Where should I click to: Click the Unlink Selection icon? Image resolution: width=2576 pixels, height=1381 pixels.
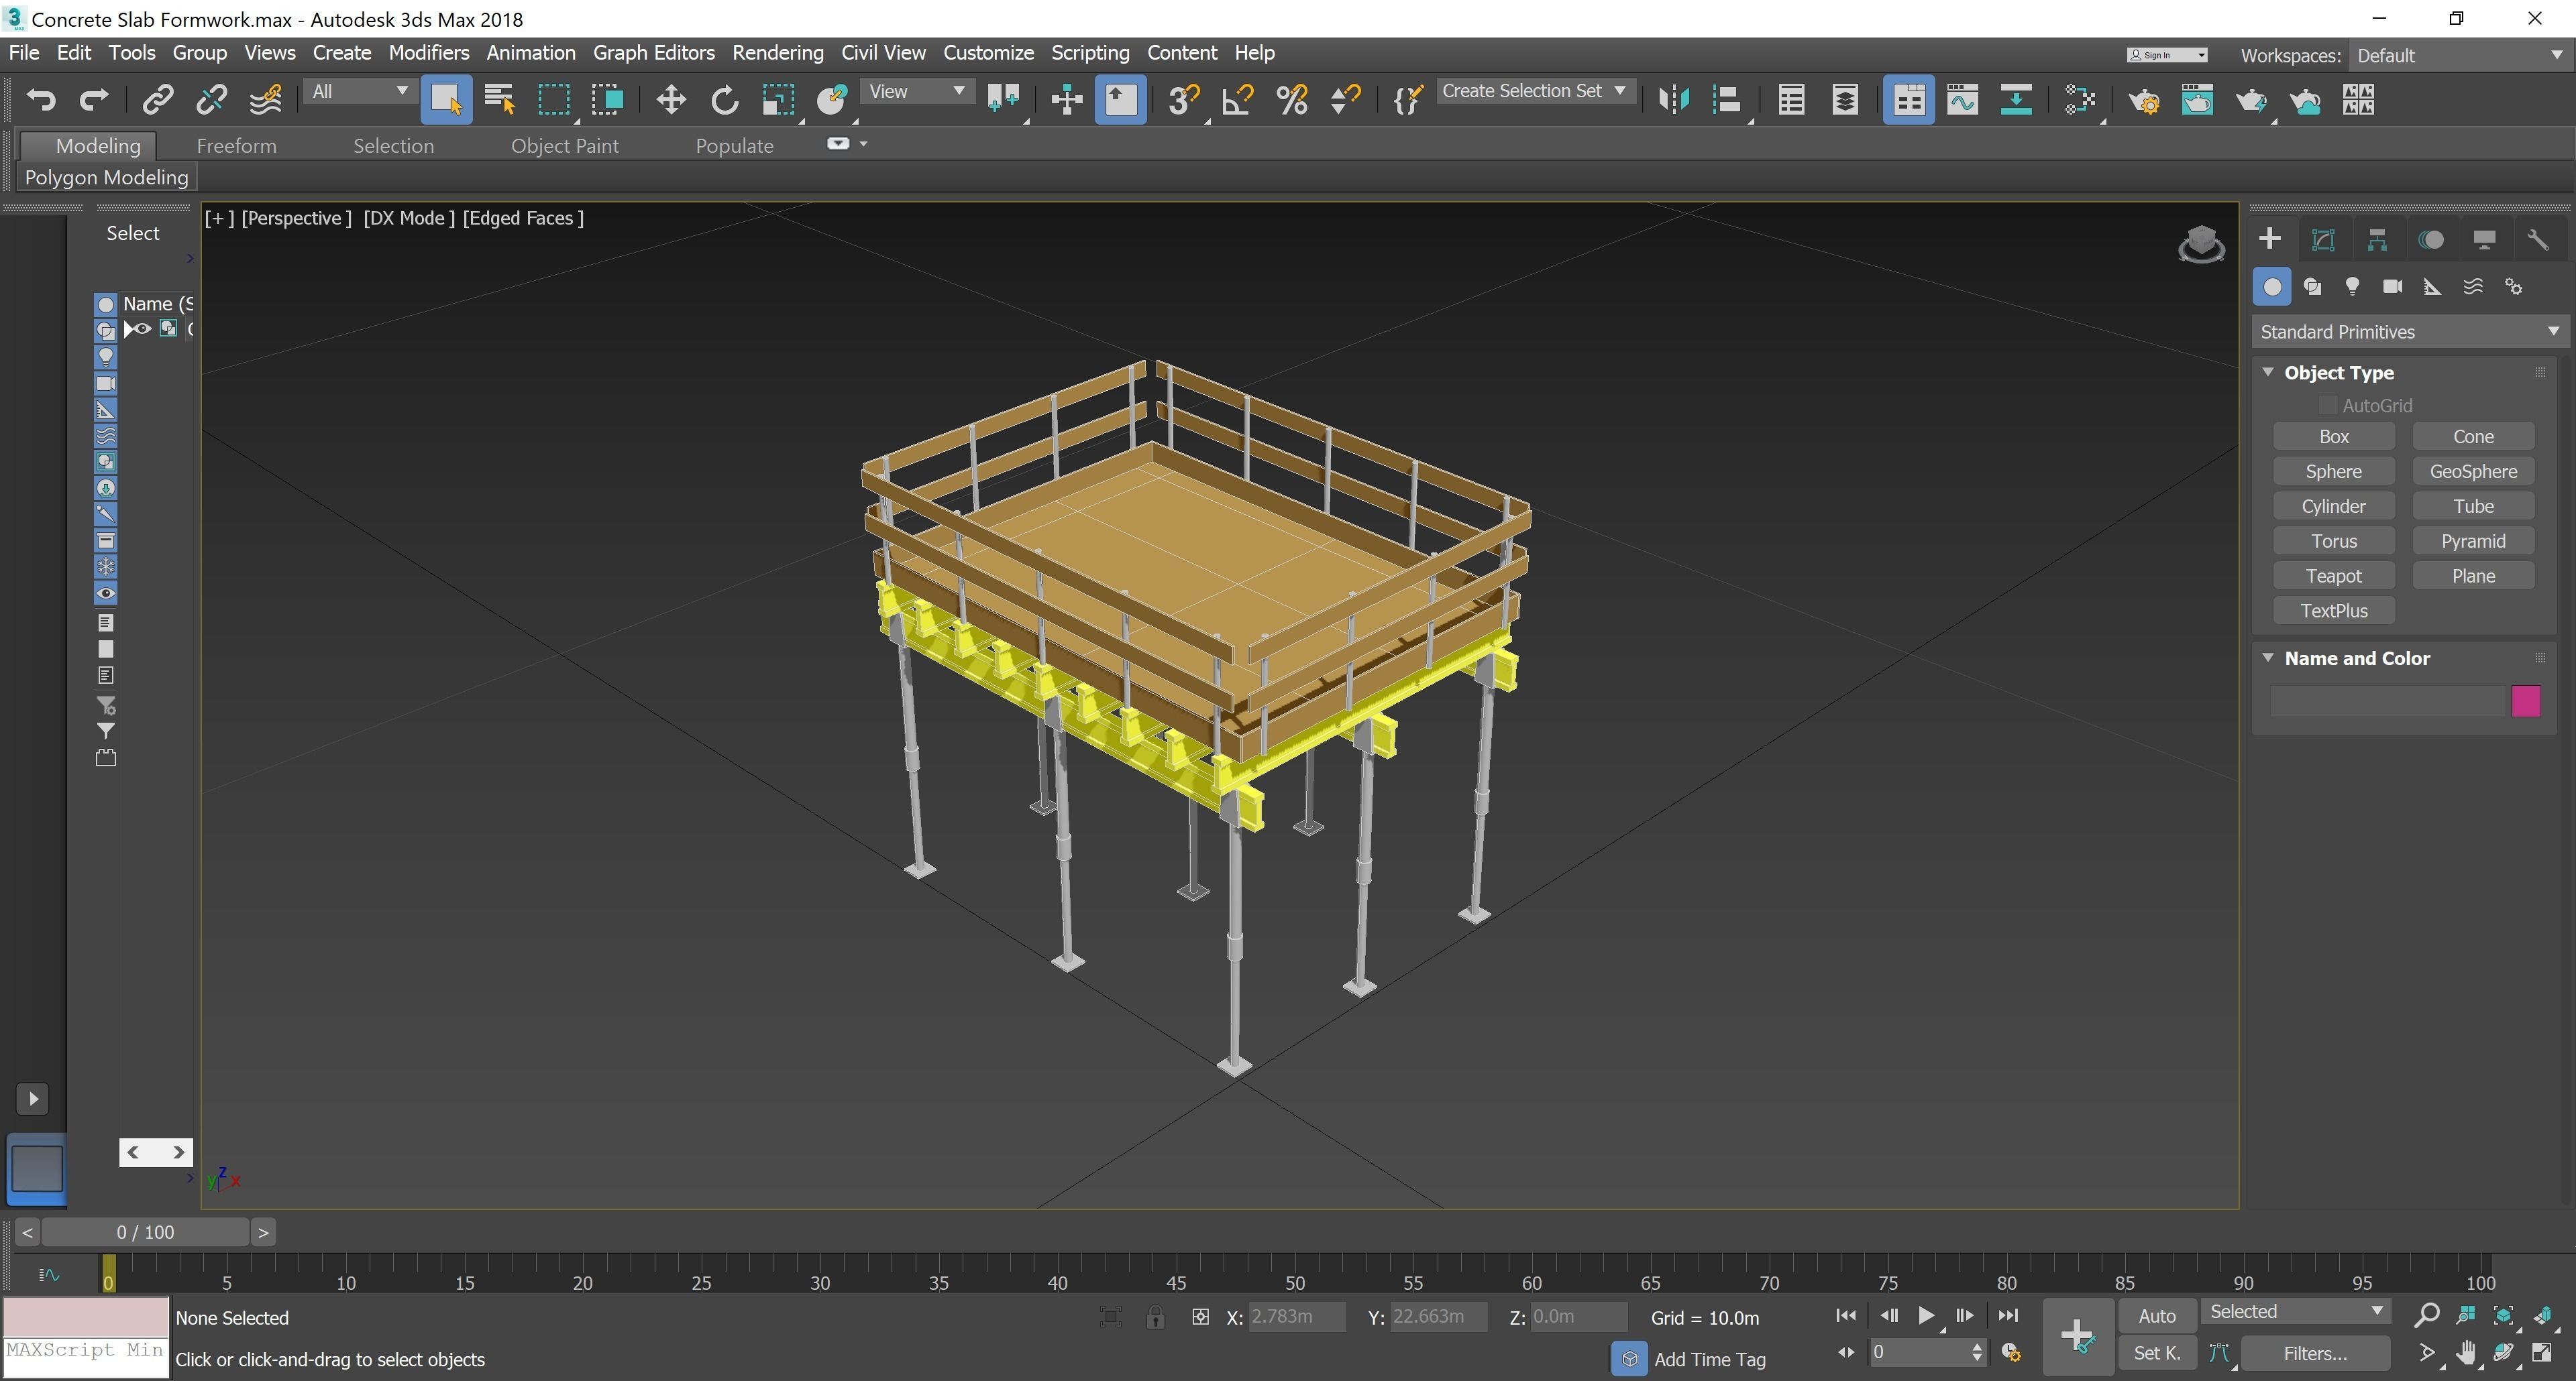coord(211,99)
